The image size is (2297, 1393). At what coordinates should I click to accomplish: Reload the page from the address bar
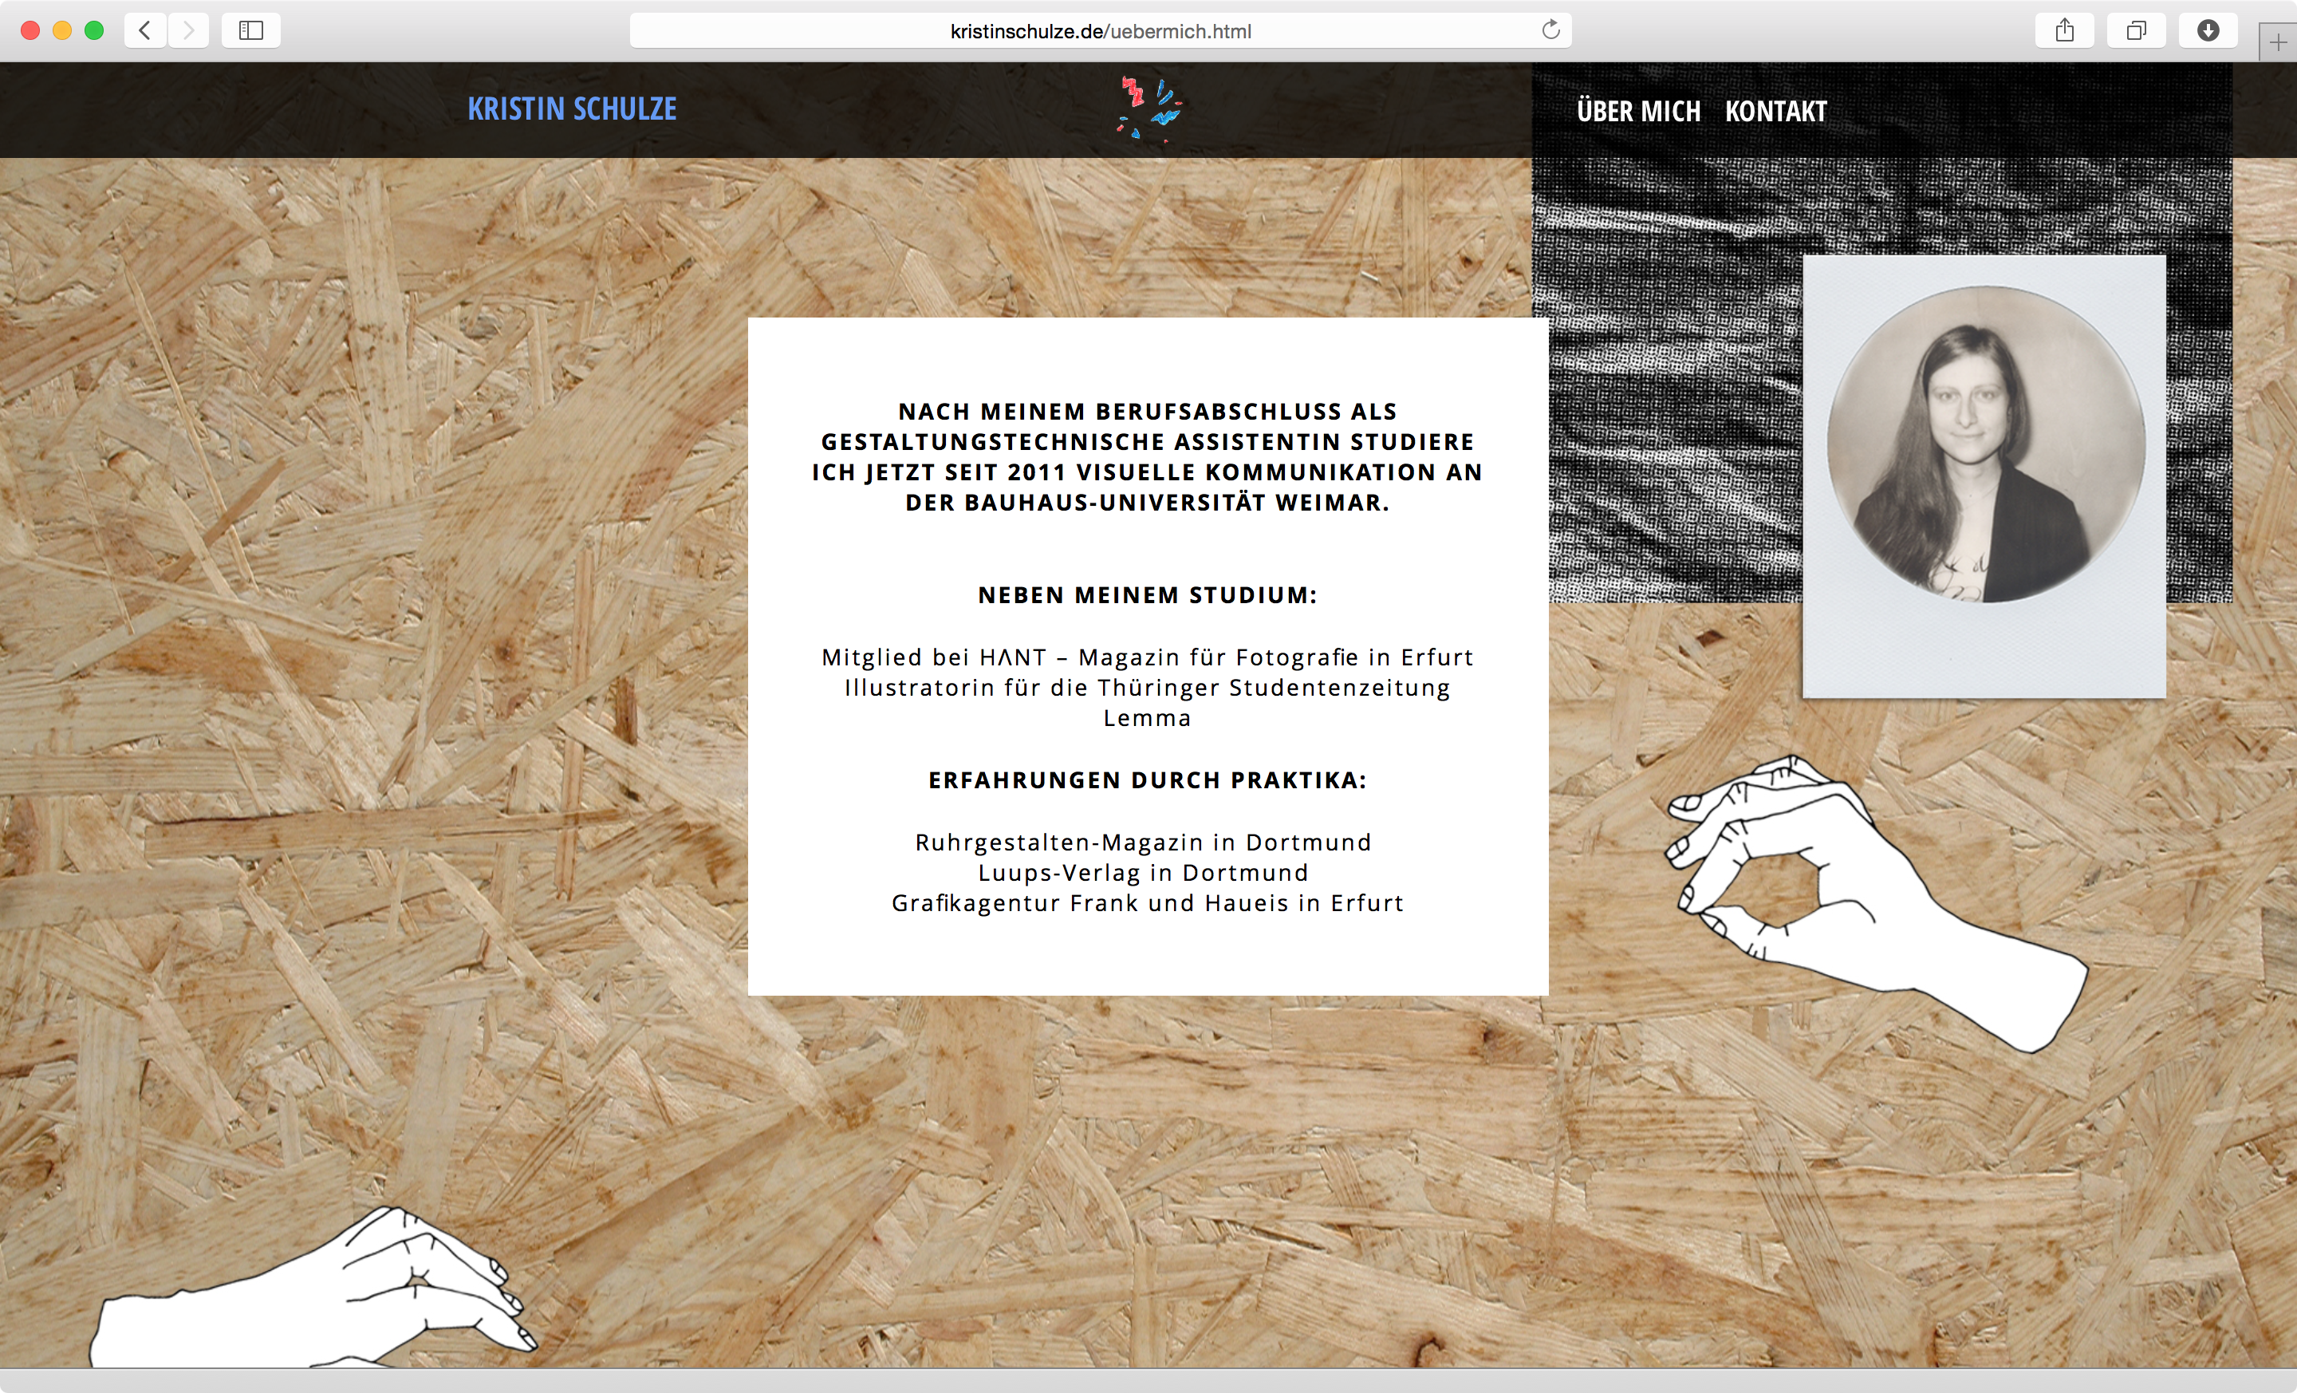tap(1550, 30)
